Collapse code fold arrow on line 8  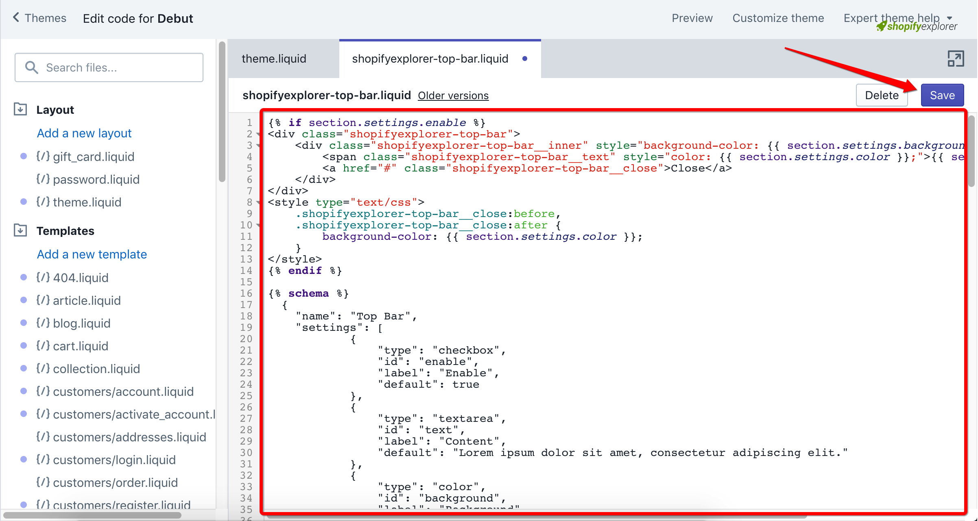coord(258,202)
